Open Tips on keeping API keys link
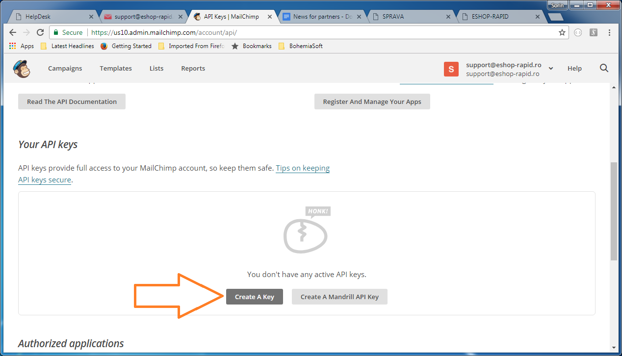The height and width of the screenshot is (356, 622). [303, 168]
